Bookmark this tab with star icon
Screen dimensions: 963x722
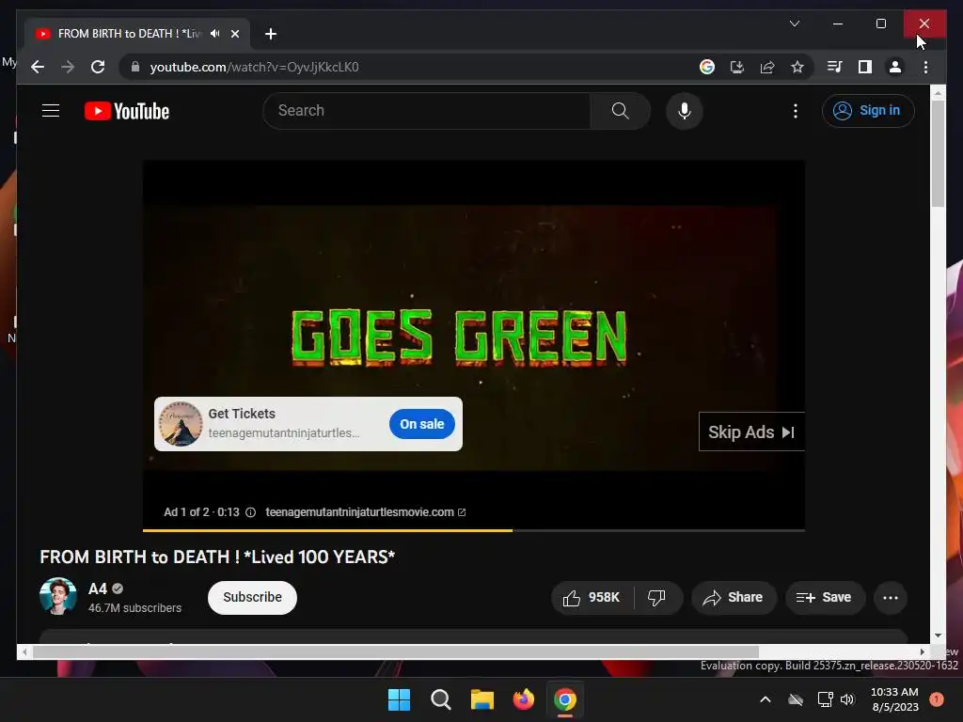coord(797,67)
